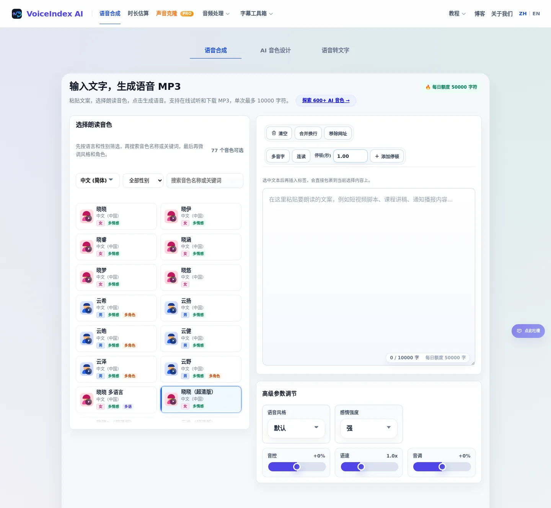551x508 pixels.
Task: Click the VoiceIndex AI logo icon
Action: [x=17, y=14]
